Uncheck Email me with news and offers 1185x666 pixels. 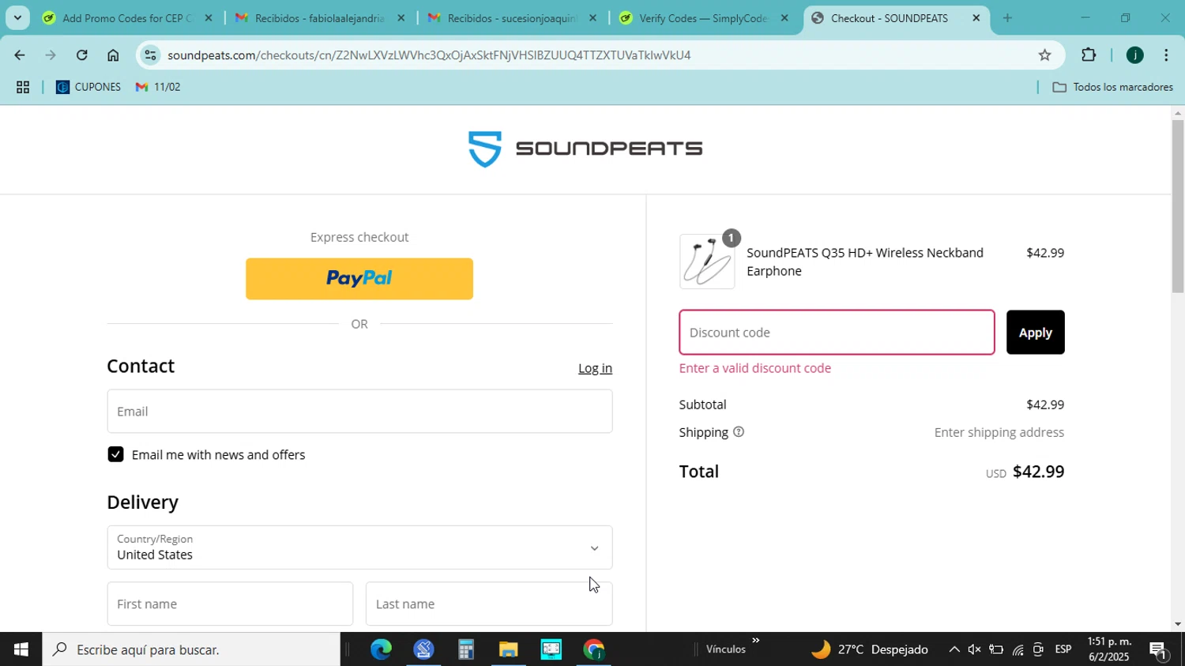(116, 454)
